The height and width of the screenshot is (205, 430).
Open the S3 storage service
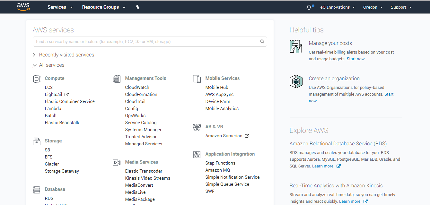pyautogui.click(x=48, y=150)
